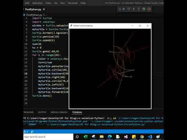Click the 'turtle.done()' code line
This screenshot has width=187, height=140.
[x=42, y=96]
